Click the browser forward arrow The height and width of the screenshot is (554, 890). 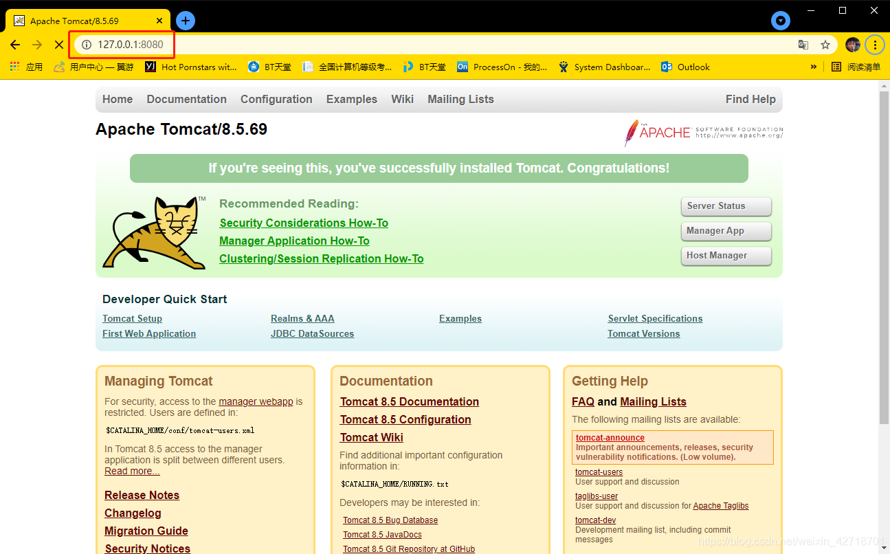37,45
